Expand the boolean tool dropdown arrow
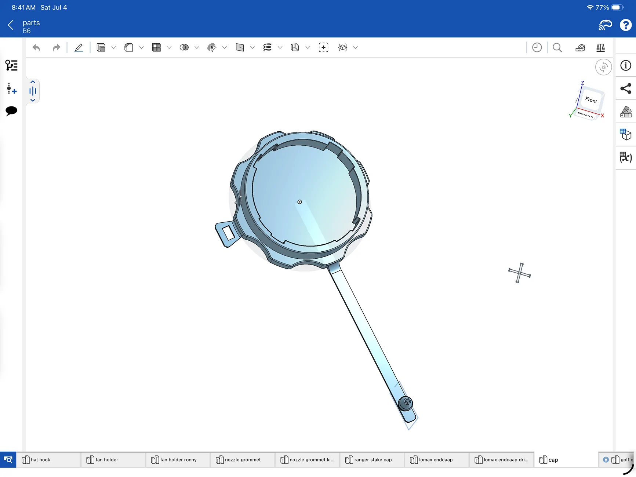Screen dimensions: 636x477 tap(197, 48)
